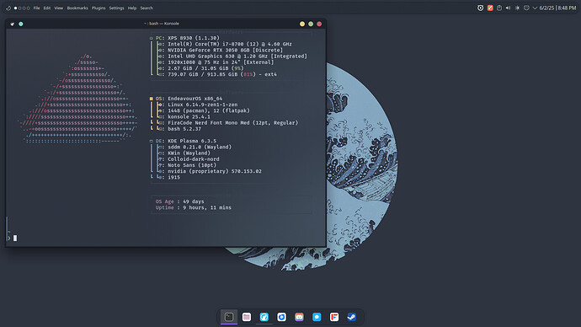Open the Search menu item
Screen dimensions: 581x327
(x=147, y=8)
